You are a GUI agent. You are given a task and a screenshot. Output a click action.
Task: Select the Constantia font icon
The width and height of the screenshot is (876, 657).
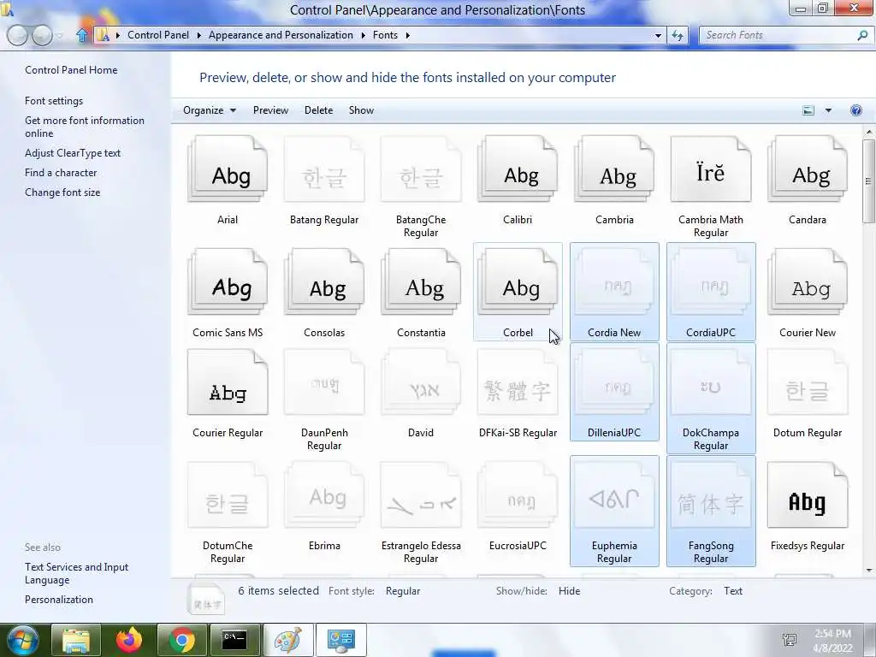pyautogui.click(x=421, y=281)
